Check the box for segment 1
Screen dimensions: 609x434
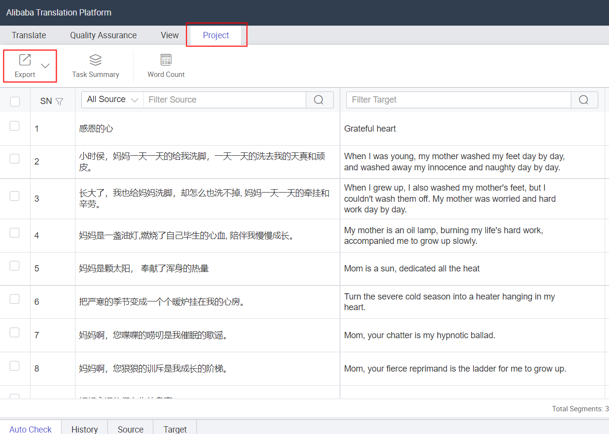pos(15,126)
